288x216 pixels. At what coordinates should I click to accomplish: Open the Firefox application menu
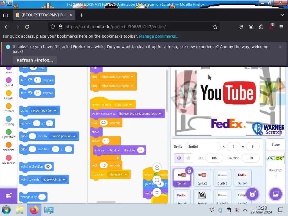point(281,27)
